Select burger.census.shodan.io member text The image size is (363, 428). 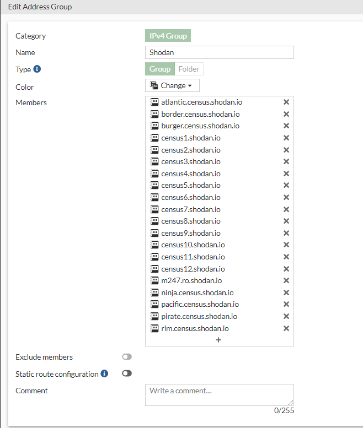click(200, 126)
